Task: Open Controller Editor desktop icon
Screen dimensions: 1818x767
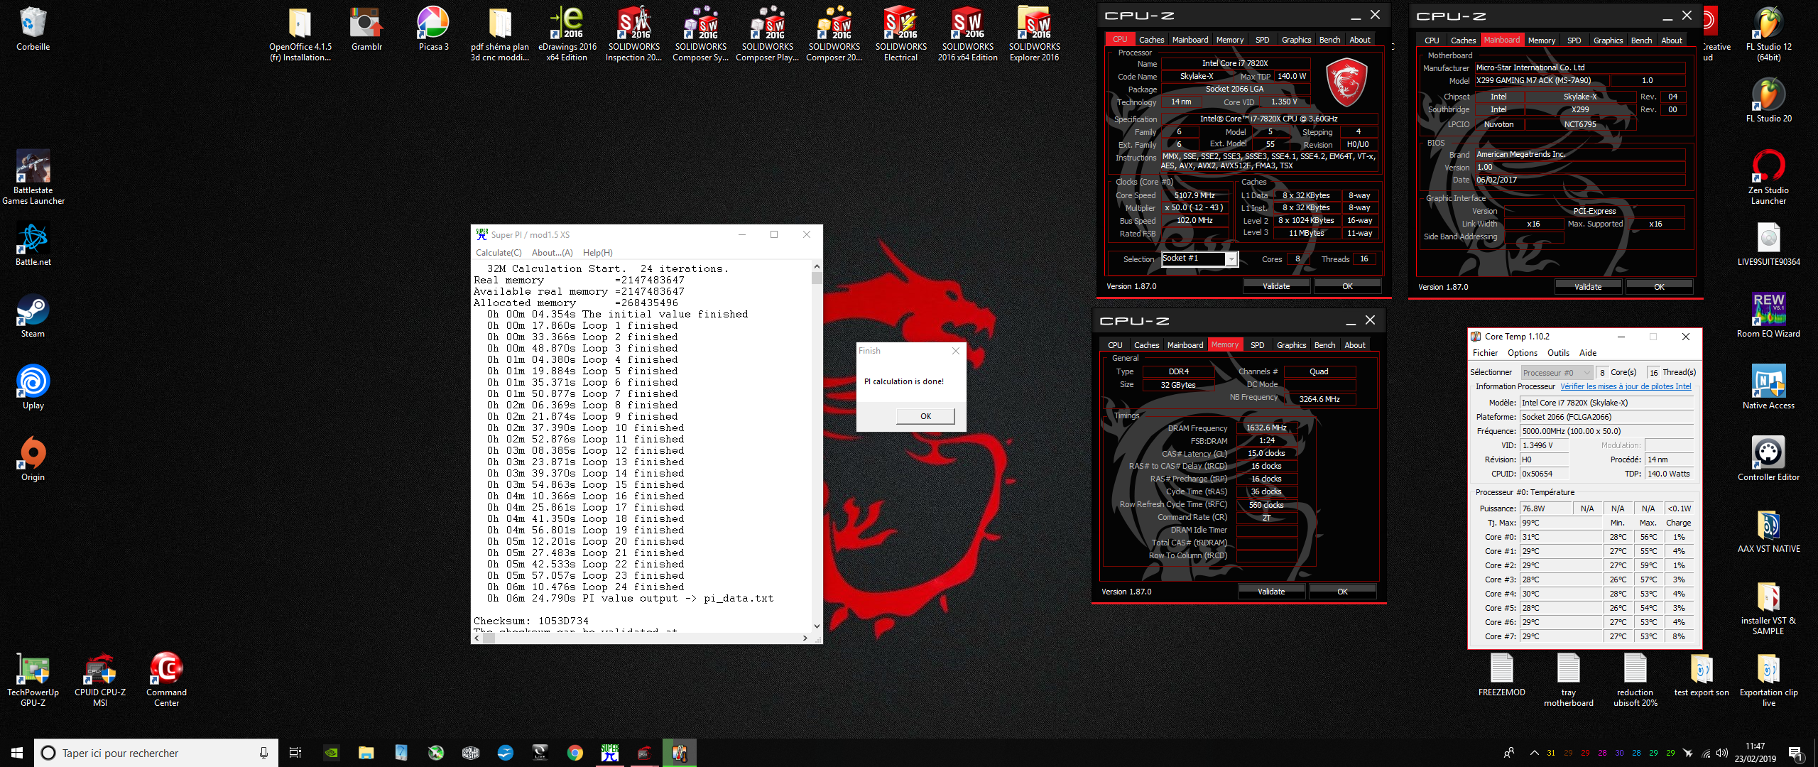Action: pos(1768,459)
